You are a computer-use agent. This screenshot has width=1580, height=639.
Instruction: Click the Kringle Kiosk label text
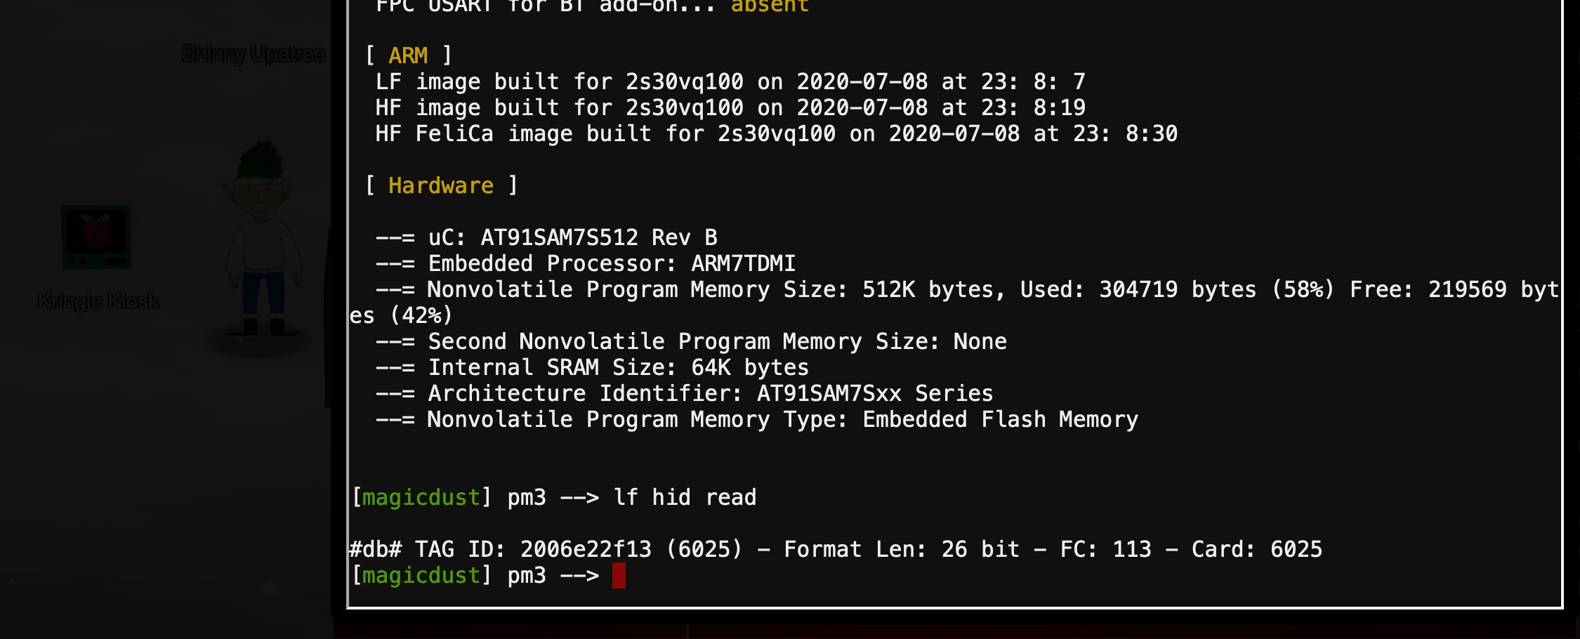pyautogui.click(x=98, y=301)
